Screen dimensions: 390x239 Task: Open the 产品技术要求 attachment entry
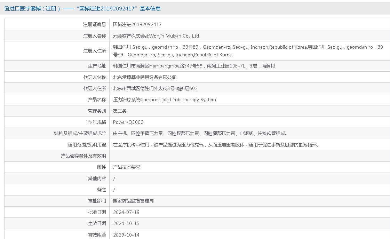(x=127, y=167)
